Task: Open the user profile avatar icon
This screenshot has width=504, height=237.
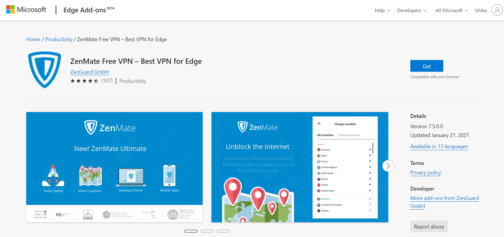Action: 497,10
